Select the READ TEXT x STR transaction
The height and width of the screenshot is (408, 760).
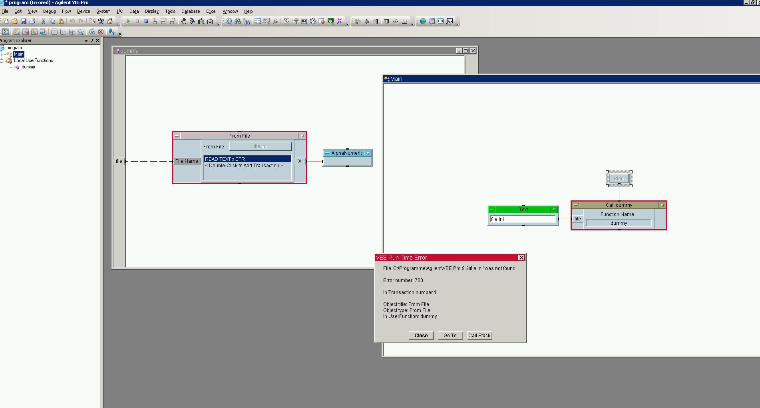247,159
